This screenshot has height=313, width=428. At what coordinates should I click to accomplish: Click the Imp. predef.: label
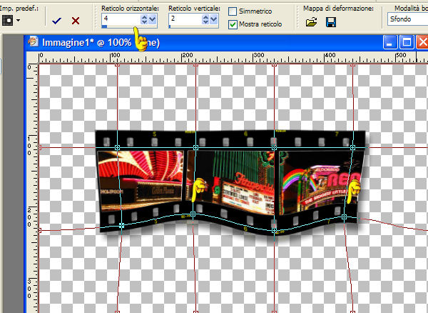pos(19,9)
